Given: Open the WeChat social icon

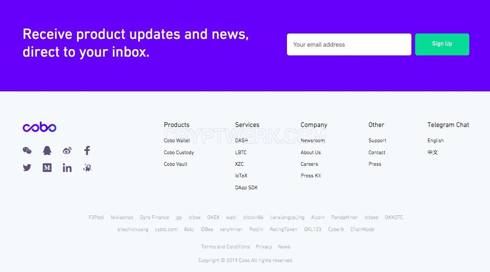Looking at the screenshot, I should point(27,150).
